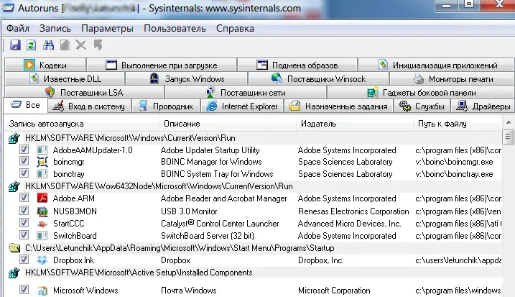Disable the Adobe ARM entry checkbox
Screen dimensions: 515x297
tap(24, 198)
